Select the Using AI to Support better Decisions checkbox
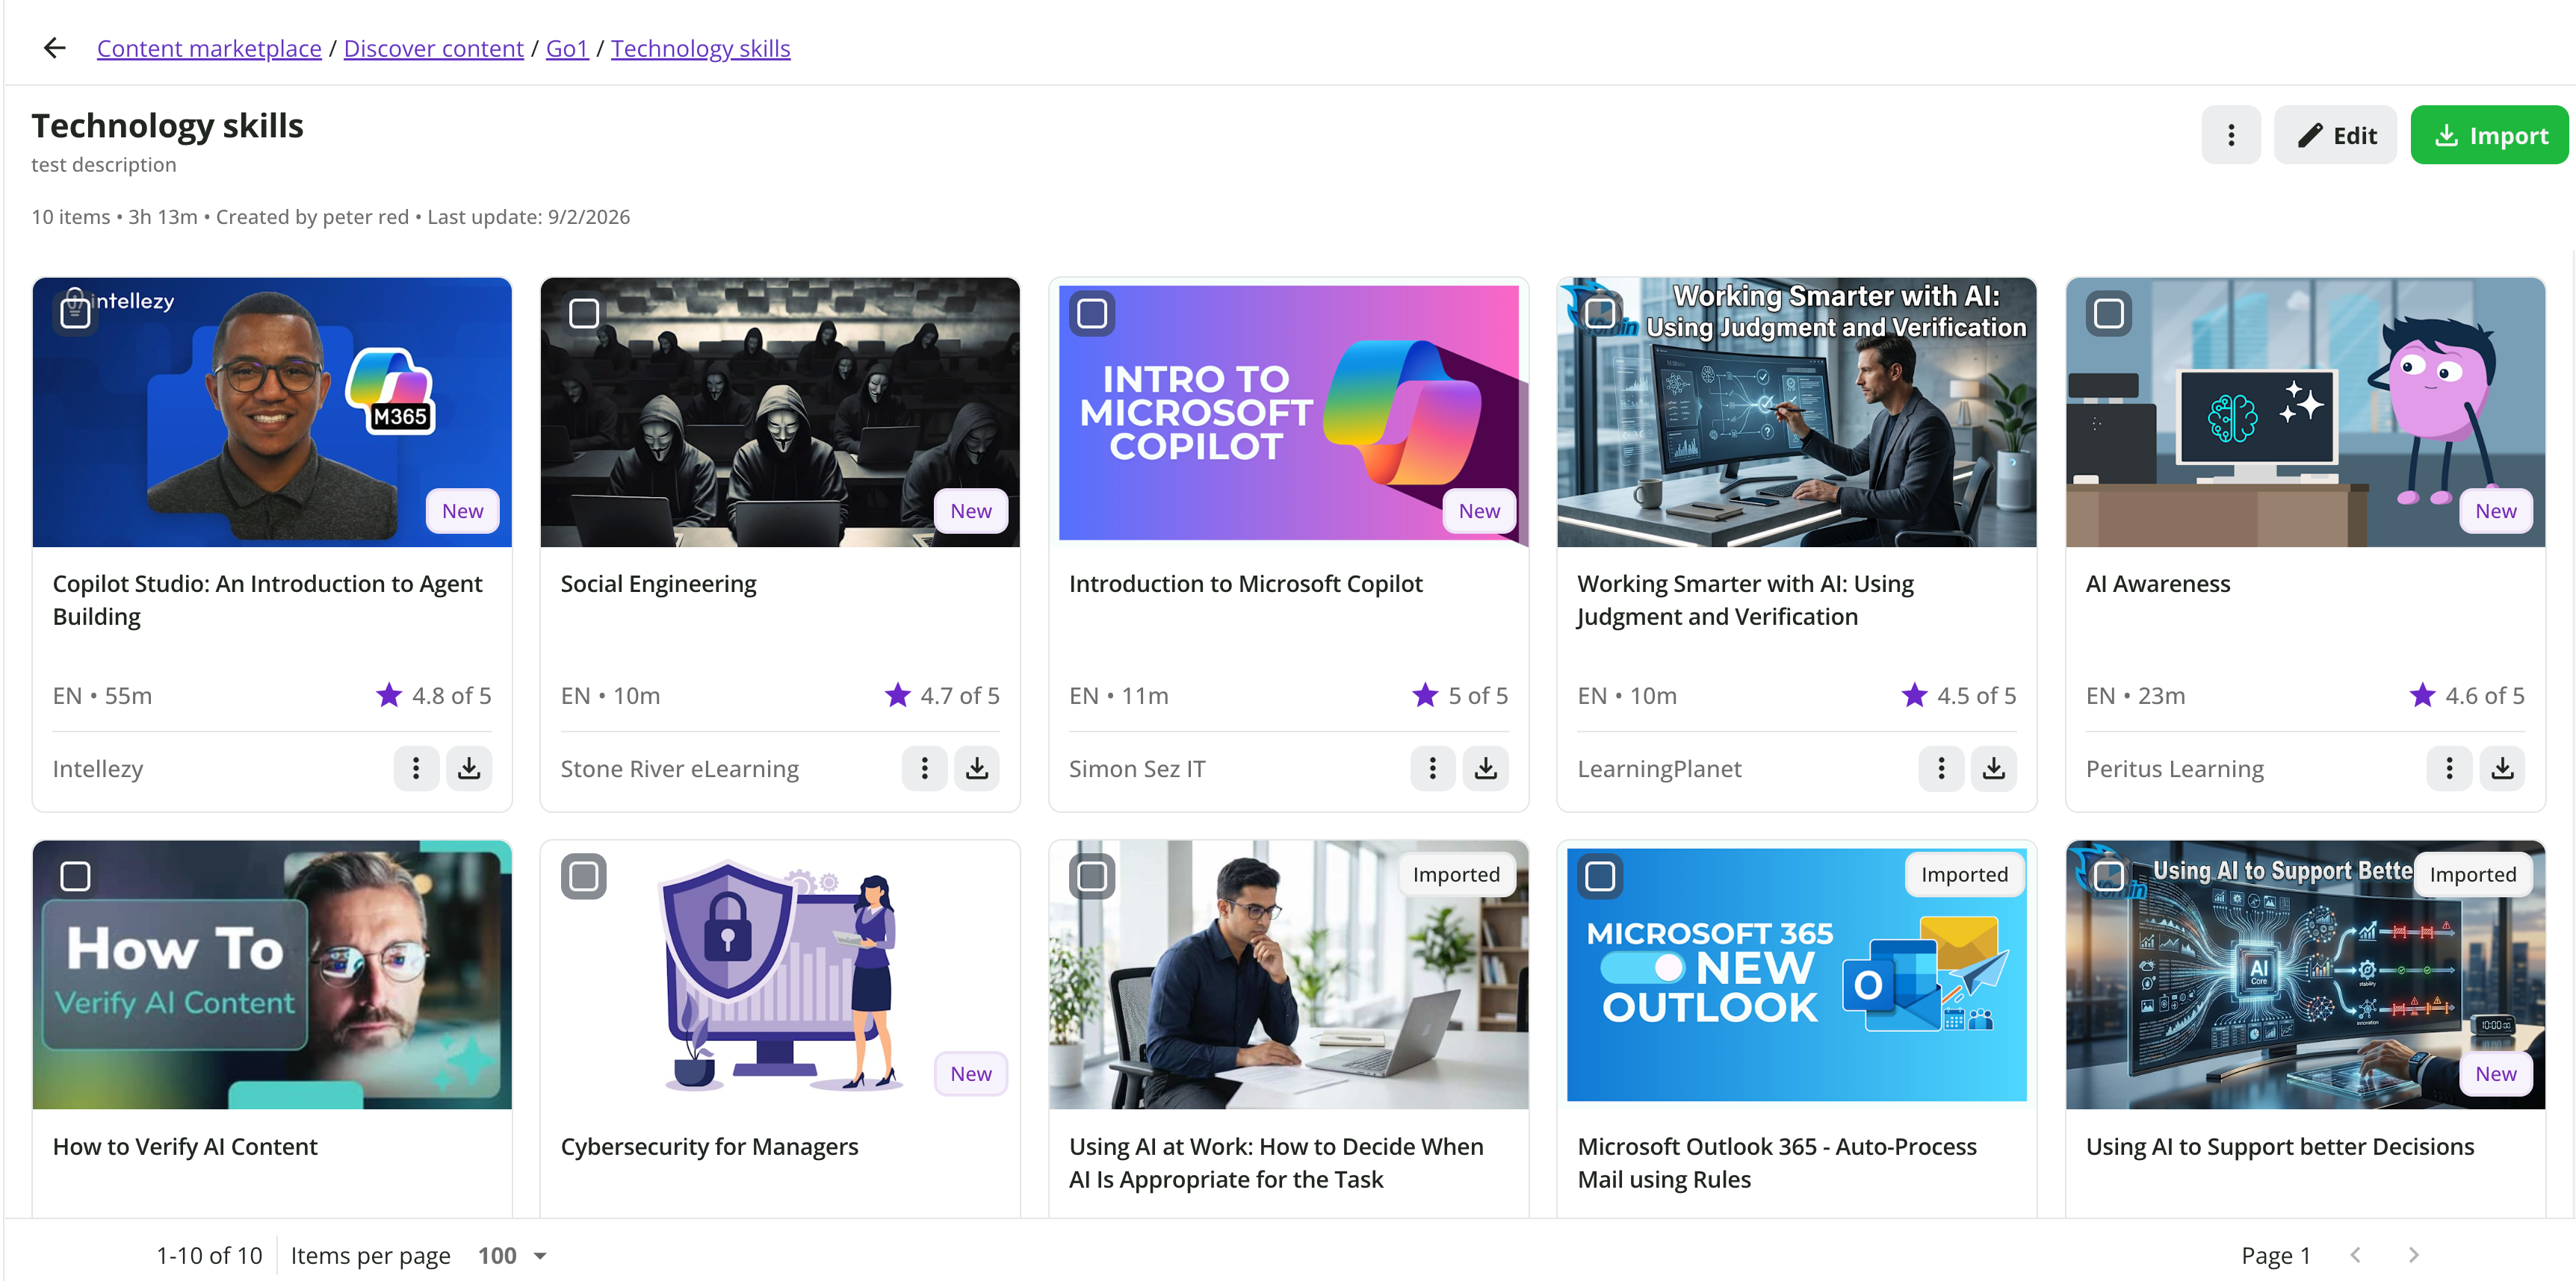Image resolution: width=2576 pixels, height=1281 pixels. 2109,876
